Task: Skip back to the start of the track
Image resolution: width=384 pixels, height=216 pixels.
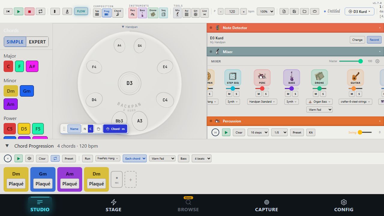Action: click(x=8, y=11)
